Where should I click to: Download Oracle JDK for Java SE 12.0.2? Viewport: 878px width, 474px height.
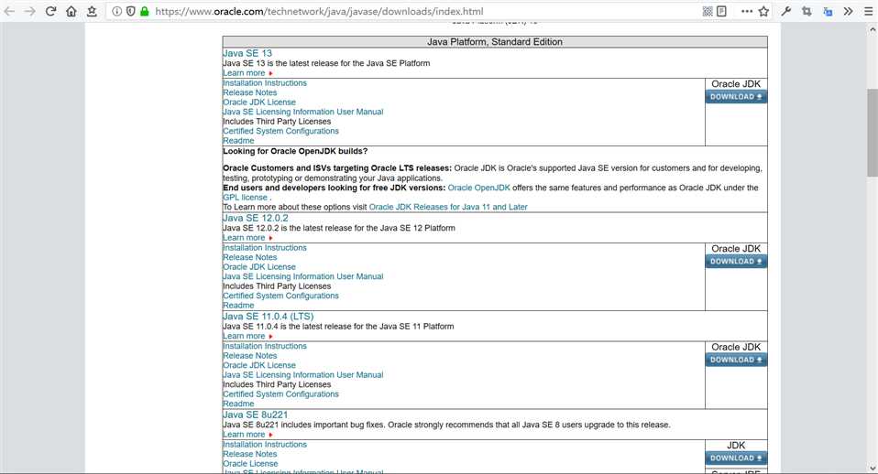tap(736, 262)
